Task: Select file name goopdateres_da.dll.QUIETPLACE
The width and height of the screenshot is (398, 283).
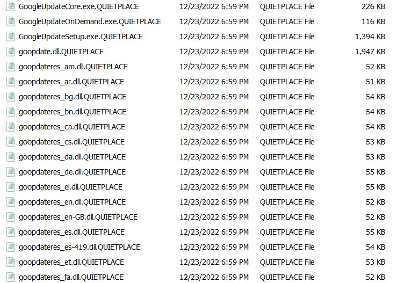Action: pyautogui.click(x=72, y=157)
